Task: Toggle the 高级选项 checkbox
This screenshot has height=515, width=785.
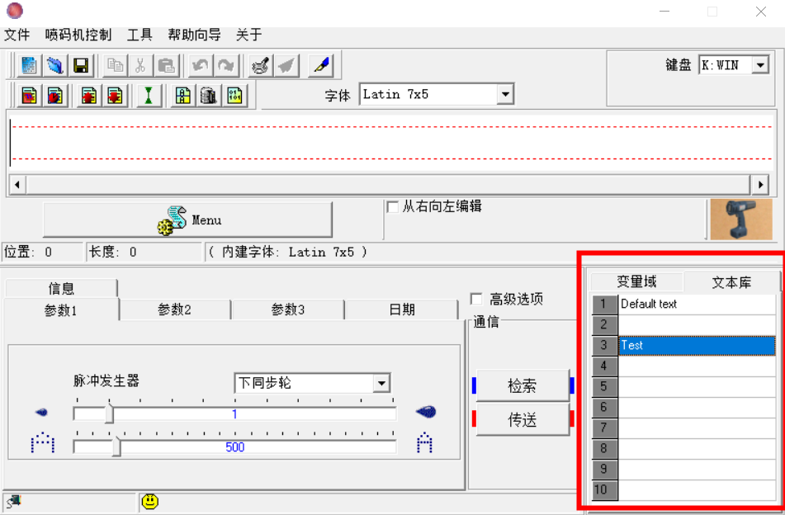Action: (475, 299)
